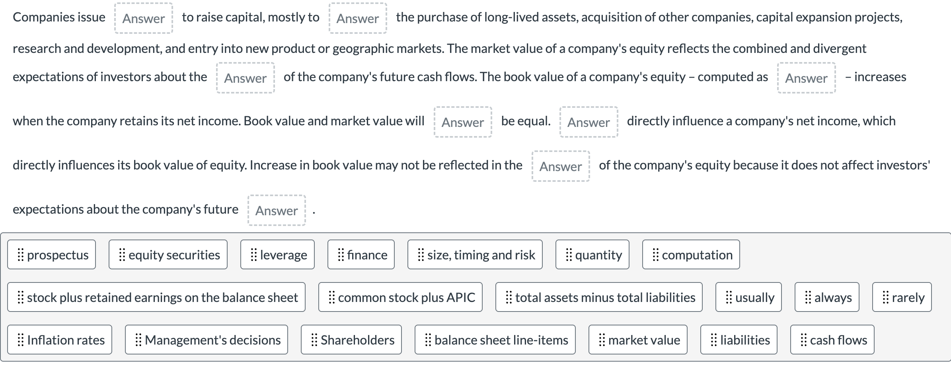
Task: Select the 'common stock plus APIC' tile
Action: (400, 297)
